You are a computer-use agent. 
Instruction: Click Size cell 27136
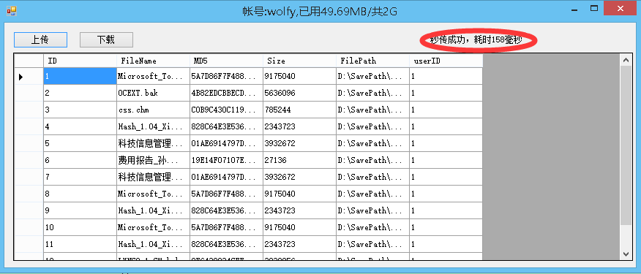pyautogui.click(x=300, y=160)
